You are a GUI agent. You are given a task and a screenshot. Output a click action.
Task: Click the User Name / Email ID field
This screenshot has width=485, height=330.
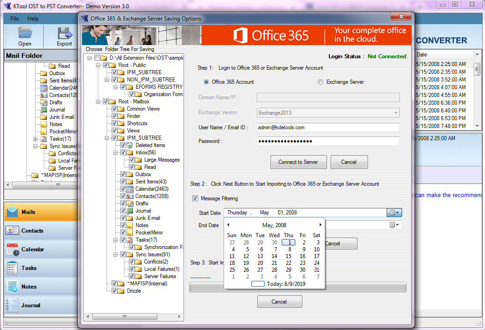[x=328, y=127]
